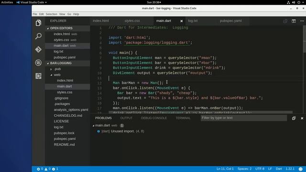Open the Search view in activity bar
Viewport: 306px width, 172px height.
pyautogui.click(x=38, y=36)
